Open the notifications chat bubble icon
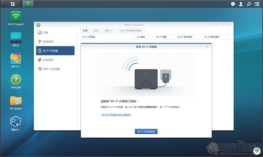 [233, 4]
